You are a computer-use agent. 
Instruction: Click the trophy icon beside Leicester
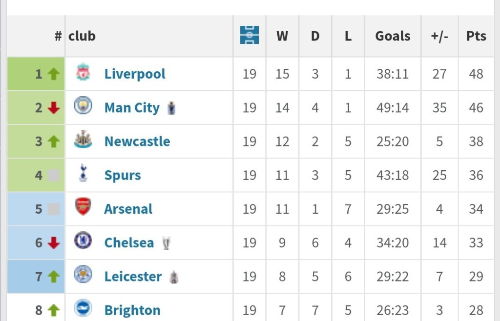174,277
